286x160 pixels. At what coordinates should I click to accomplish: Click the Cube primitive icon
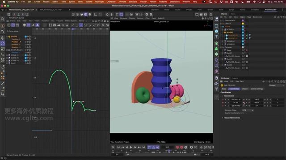[x=216, y=31]
